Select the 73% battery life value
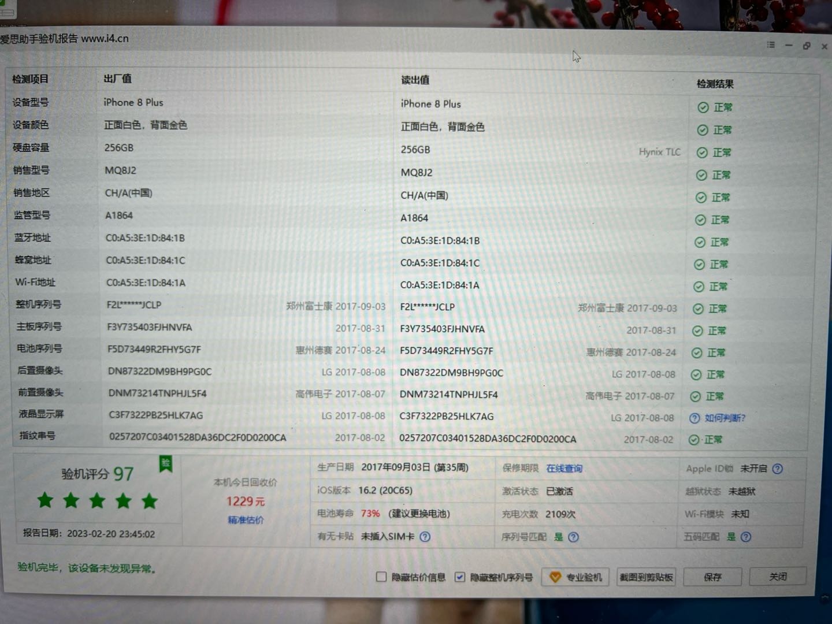Viewport: 832px width, 624px height. [370, 514]
